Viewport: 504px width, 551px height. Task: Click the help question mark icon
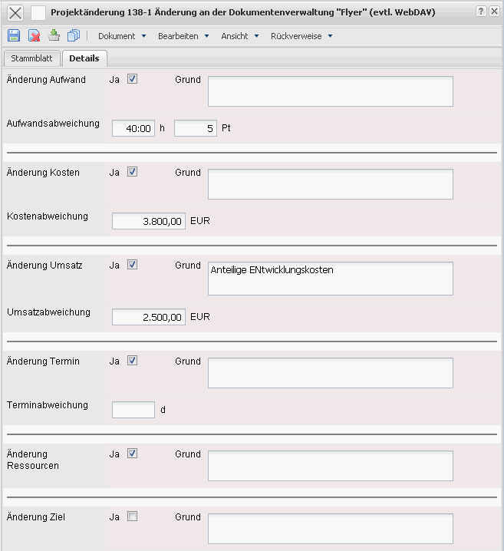(480, 12)
